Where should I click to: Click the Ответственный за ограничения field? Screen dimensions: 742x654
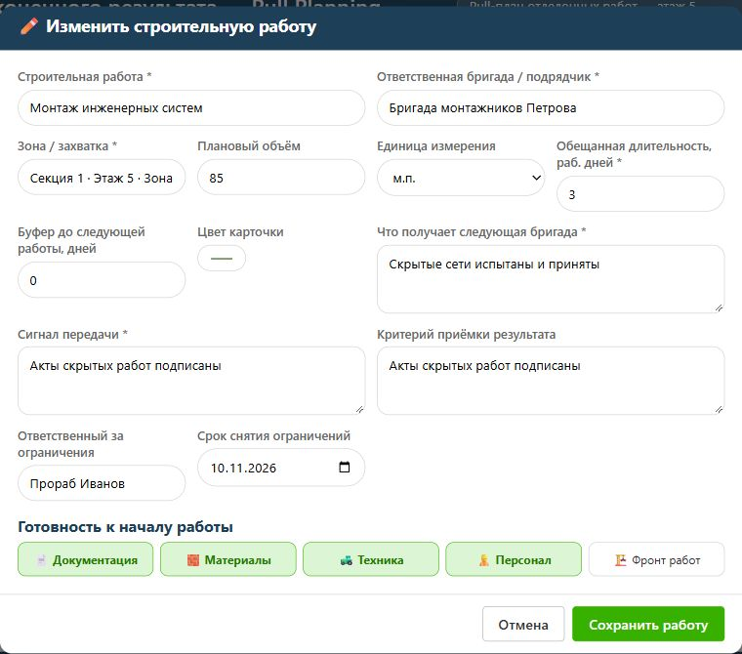coord(102,483)
